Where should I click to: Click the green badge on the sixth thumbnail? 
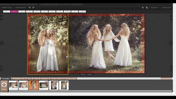pos(66,82)
